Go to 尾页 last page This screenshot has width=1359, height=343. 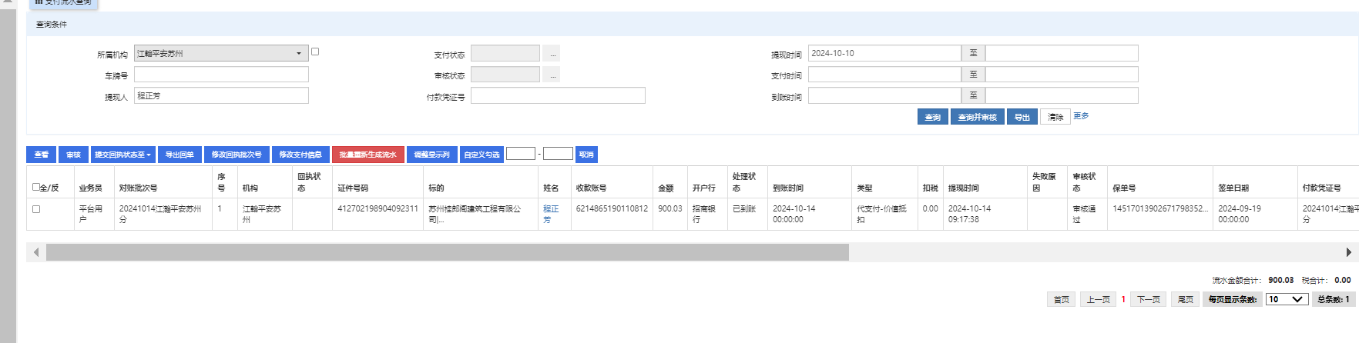(x=1186, y=299)
